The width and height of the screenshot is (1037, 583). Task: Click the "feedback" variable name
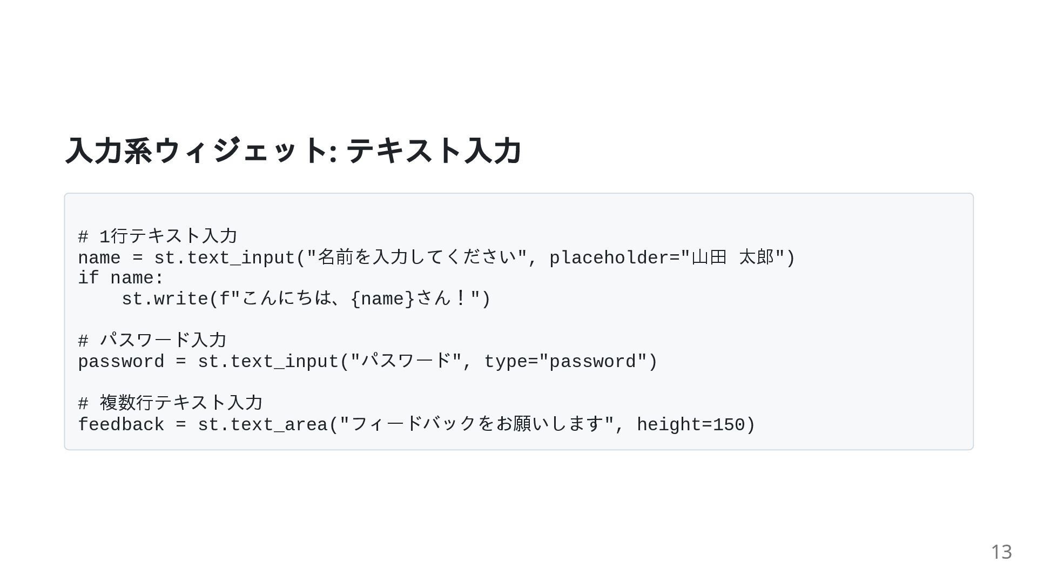[x=121, y=425]
